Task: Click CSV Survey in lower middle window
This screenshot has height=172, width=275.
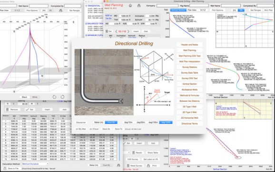Action: 133,159
